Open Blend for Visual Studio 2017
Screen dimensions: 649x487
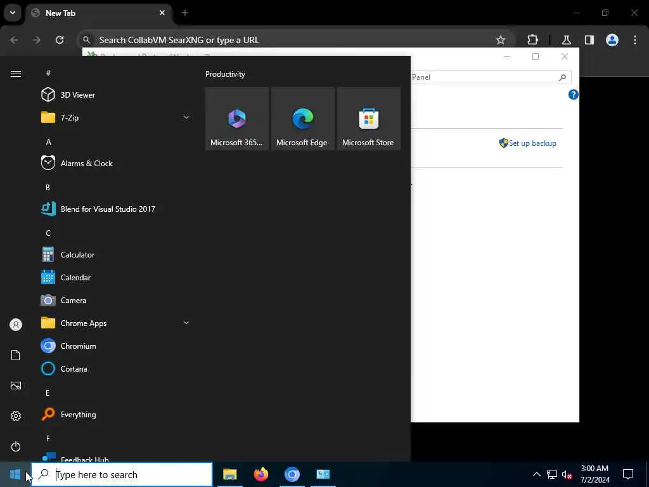115,209
